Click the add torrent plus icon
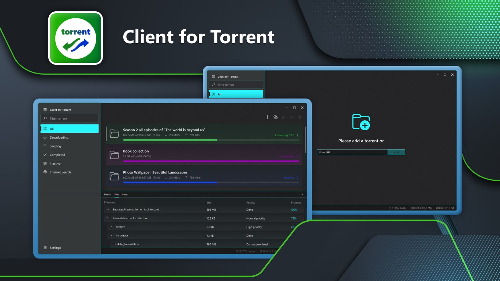The height and width of the screenshot is (281, 500). [268, 117]
